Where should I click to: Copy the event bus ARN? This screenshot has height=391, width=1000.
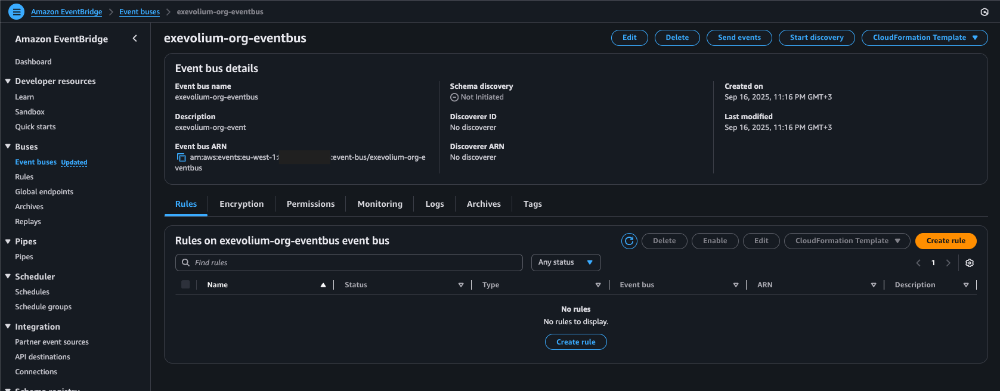[x=181, y=157]
